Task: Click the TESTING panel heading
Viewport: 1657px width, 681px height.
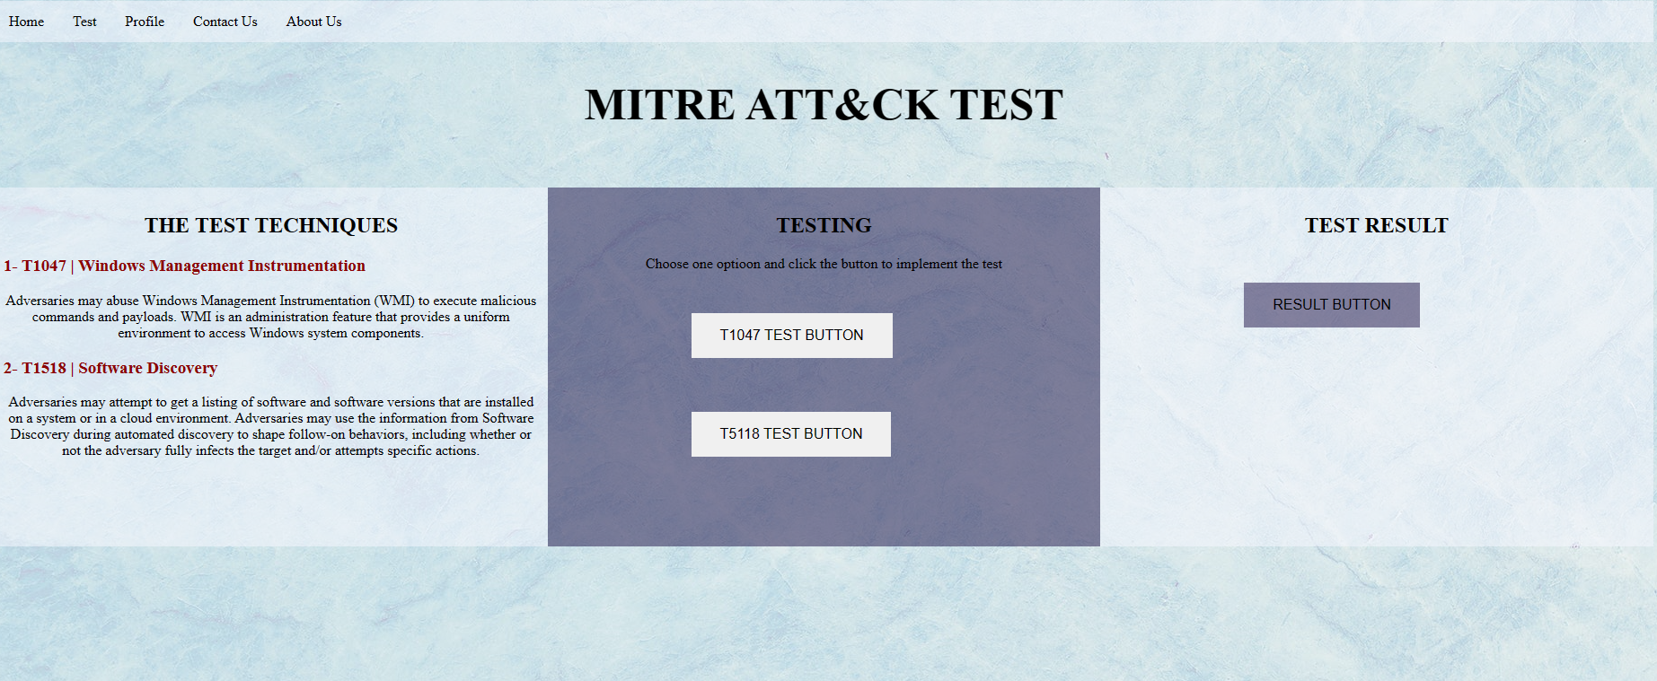Action: (x=824, y=225)
